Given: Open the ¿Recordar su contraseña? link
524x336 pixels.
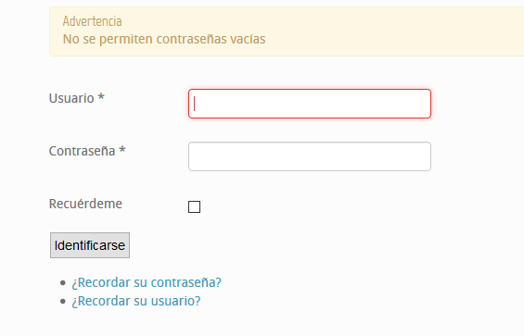Looking at the screenshot, I should (147, 282).
